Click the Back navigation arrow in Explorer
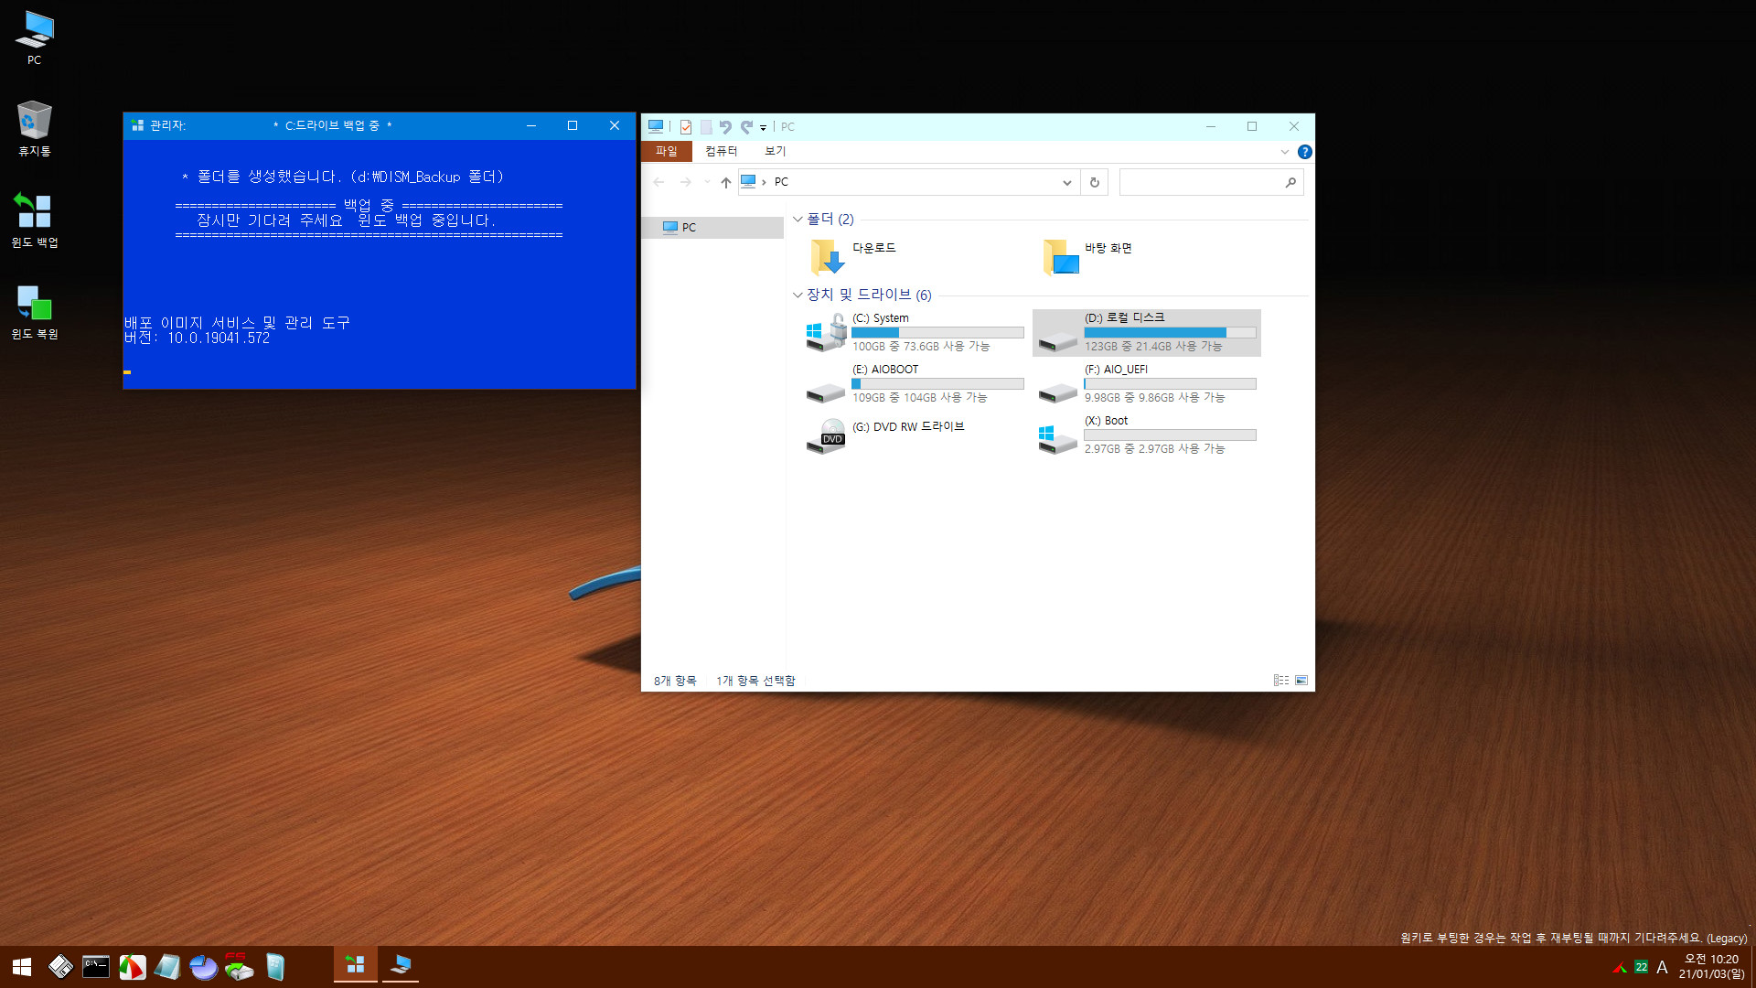Viewport: 1756px width, 988px height. pyautogui.click(x=658, y=182)
